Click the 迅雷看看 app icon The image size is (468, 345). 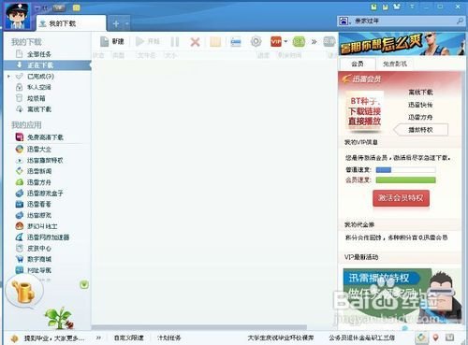pyautogui.click(x=20, y=204)
